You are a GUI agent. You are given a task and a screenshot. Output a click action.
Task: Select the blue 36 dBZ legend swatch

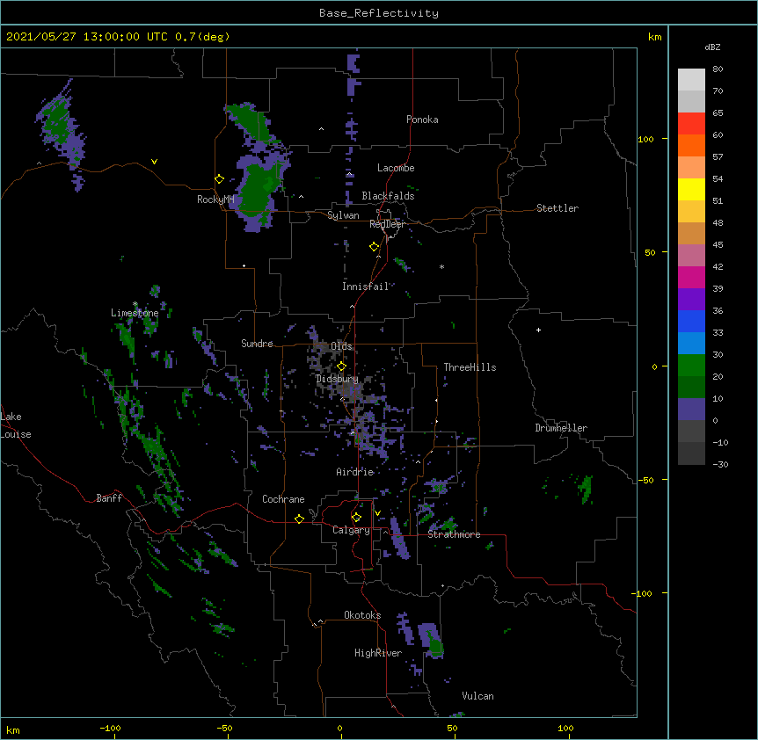[691, 321]
